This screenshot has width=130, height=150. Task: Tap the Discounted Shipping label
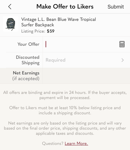pos(28,60)
